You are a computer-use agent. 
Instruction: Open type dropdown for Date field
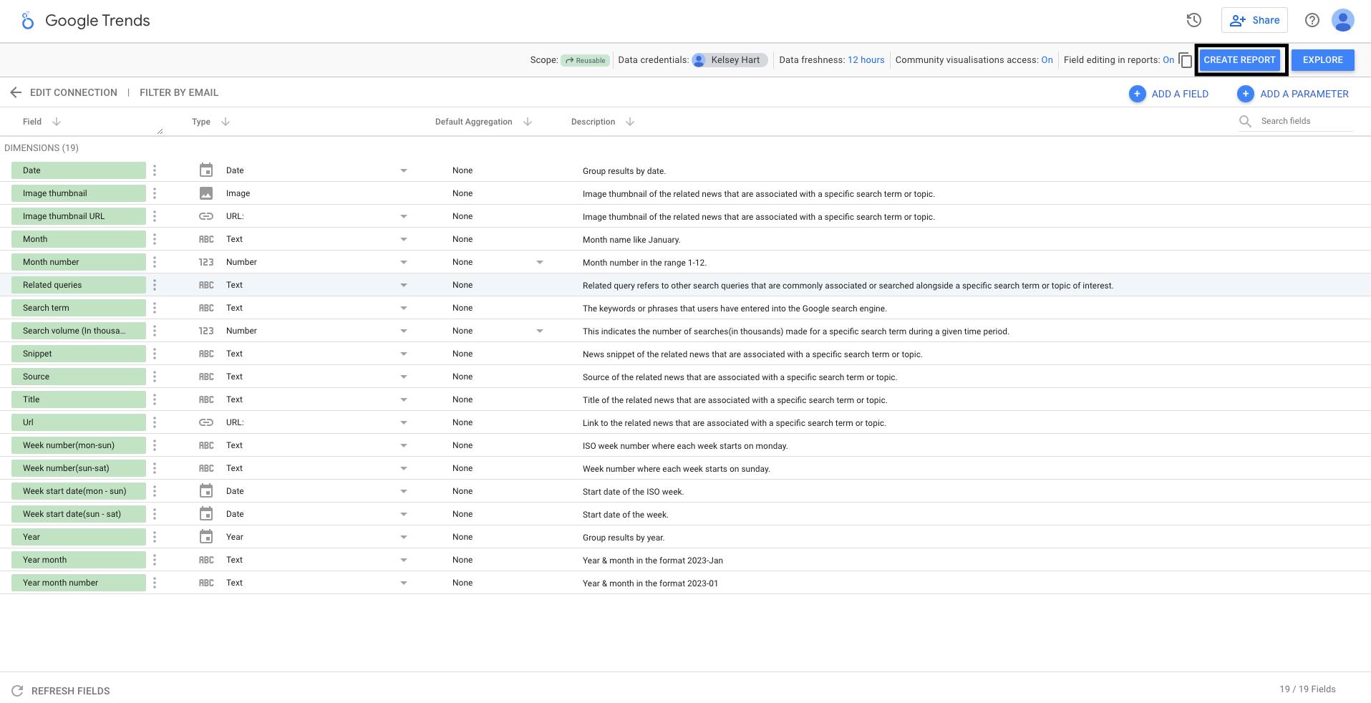tap(404, 170)
